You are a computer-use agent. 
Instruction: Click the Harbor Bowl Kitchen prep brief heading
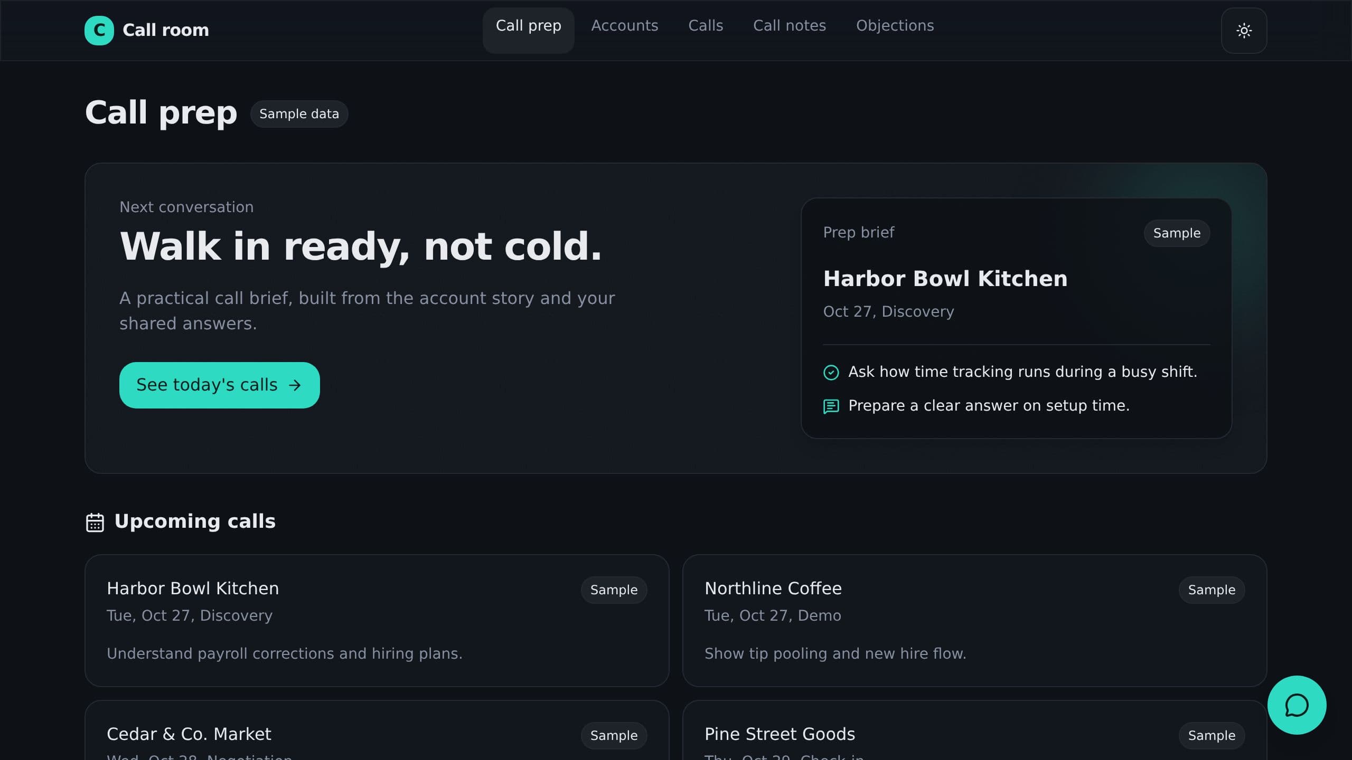tap(945, 279)
